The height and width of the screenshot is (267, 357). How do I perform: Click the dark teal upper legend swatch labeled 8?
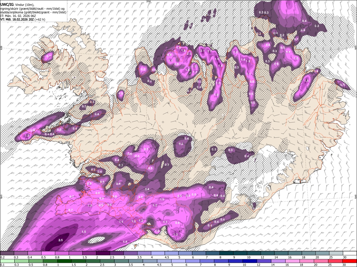click(226, 253)
